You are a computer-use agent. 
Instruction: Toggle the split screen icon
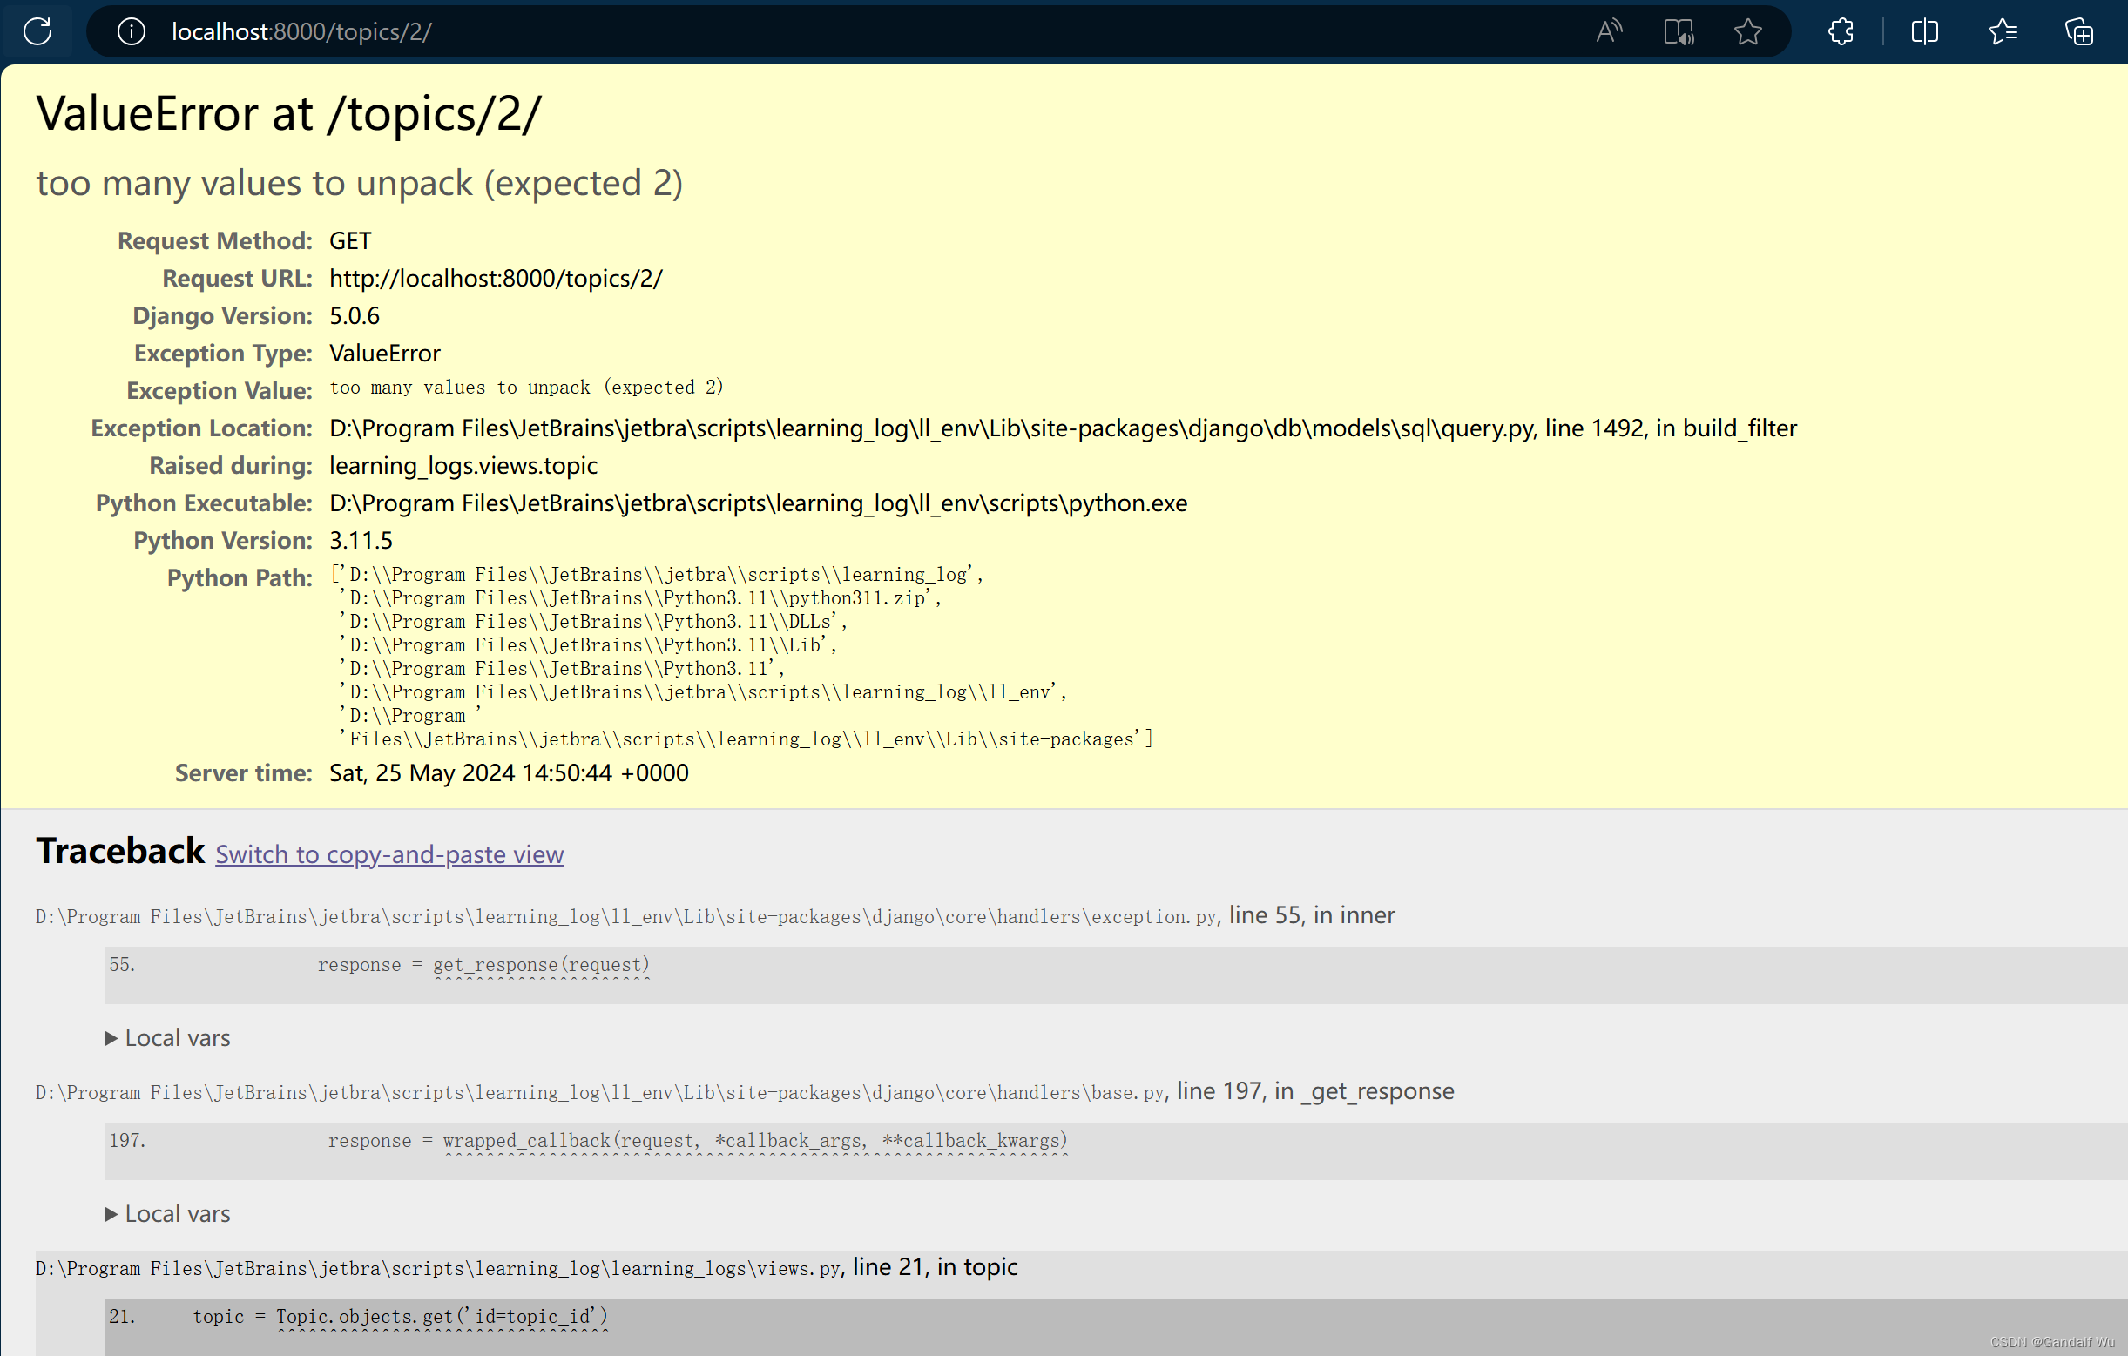pyautogui.click(x=1924, y=32)
